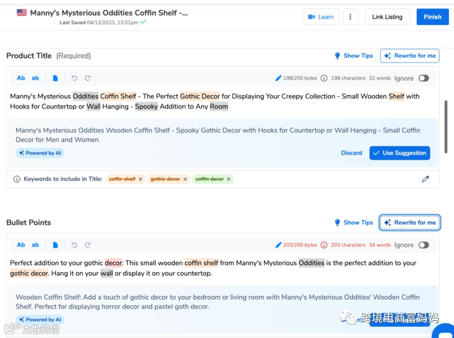Click the listing title Manny's Mysterious Oddities Coffin Shelf

coord(109,13)
